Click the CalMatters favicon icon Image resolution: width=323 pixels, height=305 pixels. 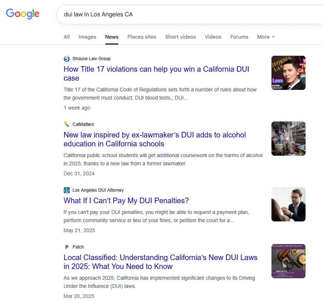[66, 124]
